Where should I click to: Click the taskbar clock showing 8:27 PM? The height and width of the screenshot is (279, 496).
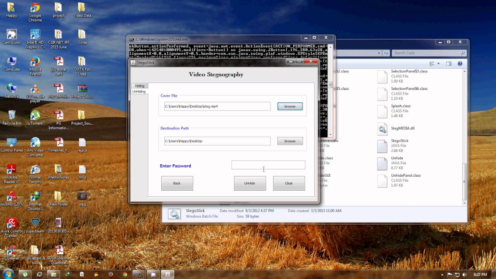coord(480,274)
